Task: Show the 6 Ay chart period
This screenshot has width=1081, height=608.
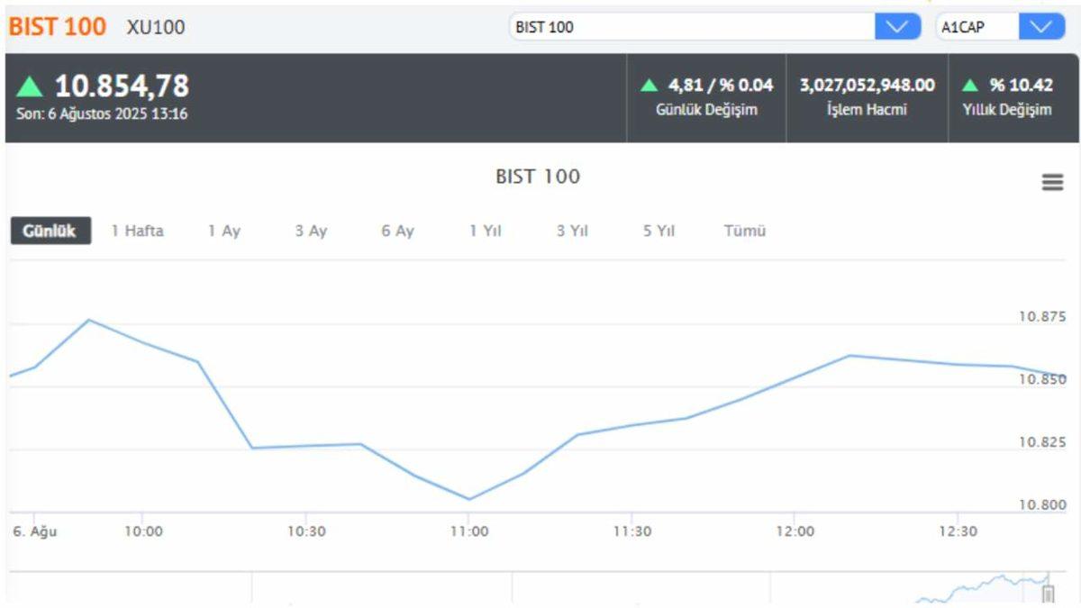Action: pos(397,231)
